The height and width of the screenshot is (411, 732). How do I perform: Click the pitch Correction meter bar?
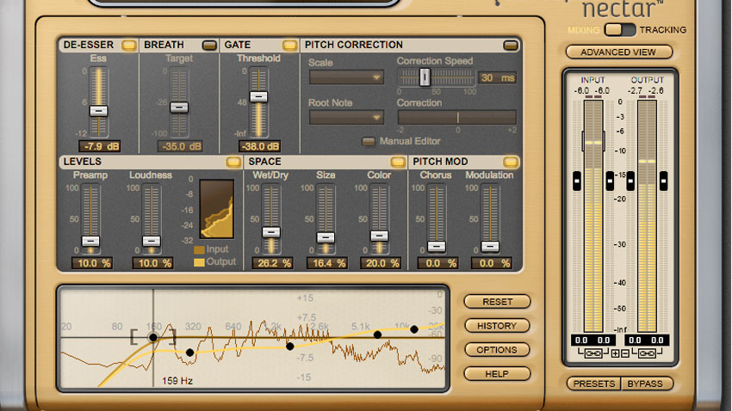point(456,117)
